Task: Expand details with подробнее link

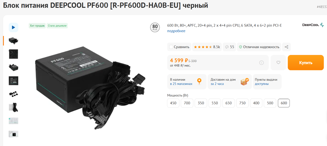Action: [176, 31]
